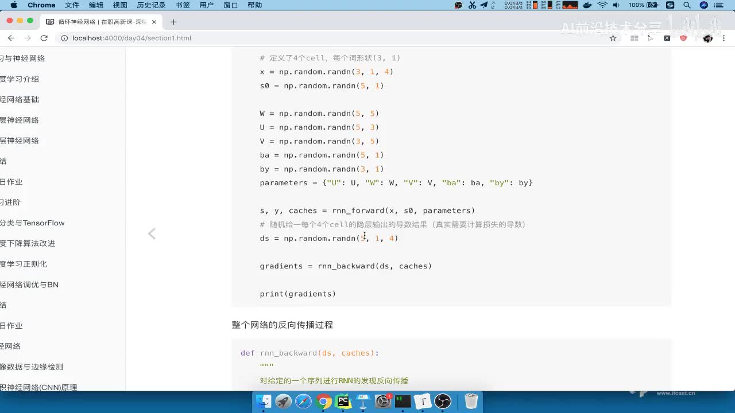
Task: Click the paper plane menu bar icon
Action: 483,5
